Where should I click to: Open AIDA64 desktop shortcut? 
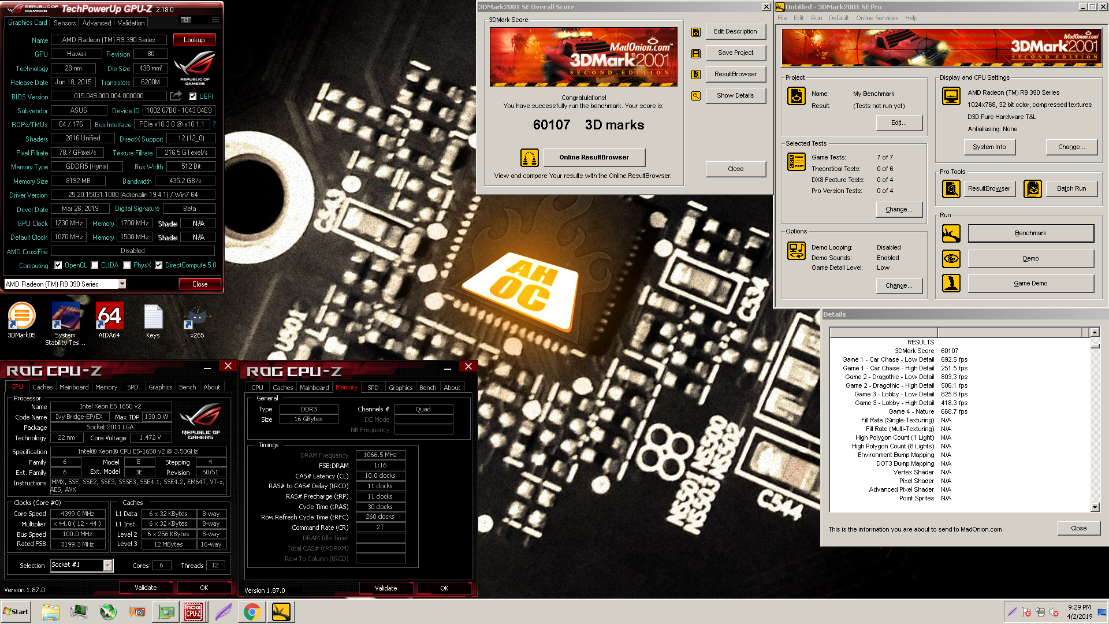109,320
